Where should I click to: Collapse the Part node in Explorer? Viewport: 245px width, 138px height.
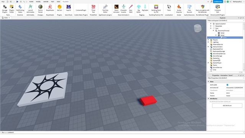(x=211, y=28)
